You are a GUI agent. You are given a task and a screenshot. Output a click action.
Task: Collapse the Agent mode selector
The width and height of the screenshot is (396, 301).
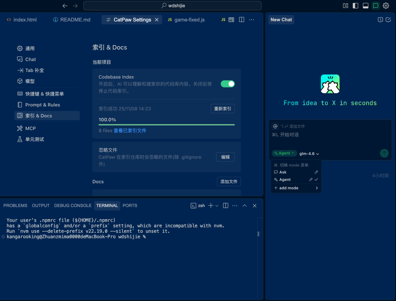tap(284, 153)
